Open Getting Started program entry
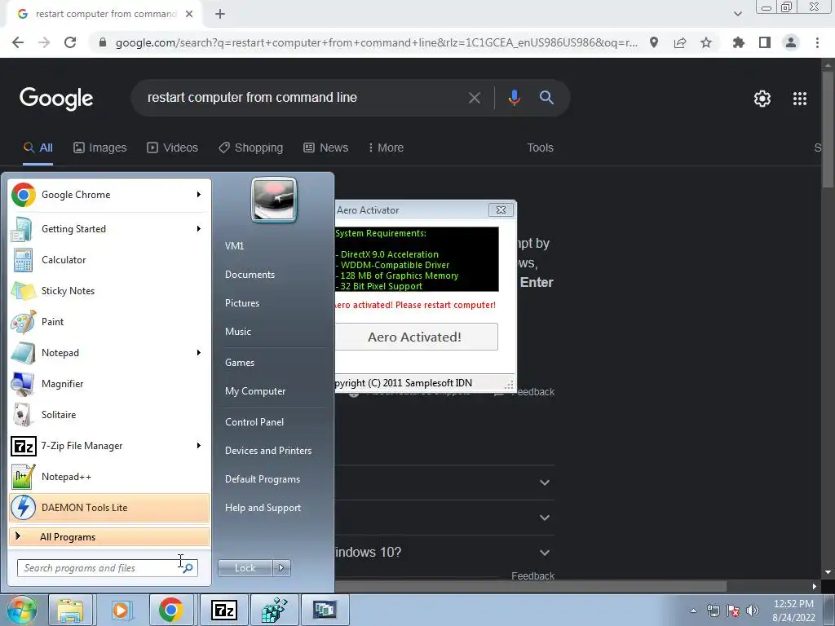The height and width of the screenshot is (626, 835). point(109,229)
